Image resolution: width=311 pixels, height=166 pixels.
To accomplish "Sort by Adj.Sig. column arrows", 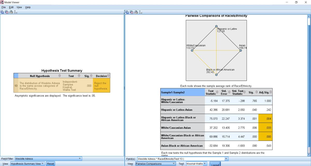I will pyautogui.click(x=270, y=92).
